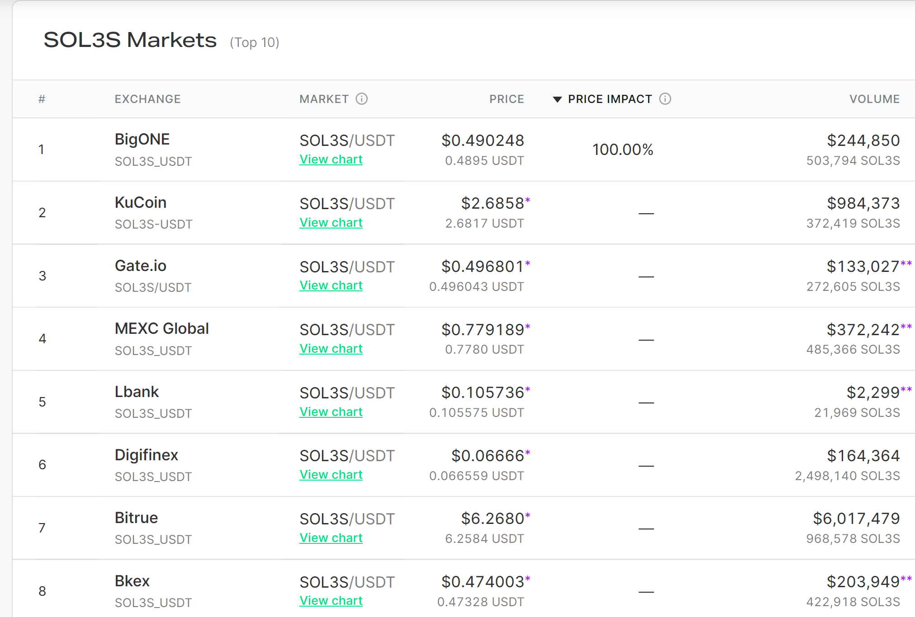
Task: Open View chart link for Digifinex
Action: [x=331, y=475]
